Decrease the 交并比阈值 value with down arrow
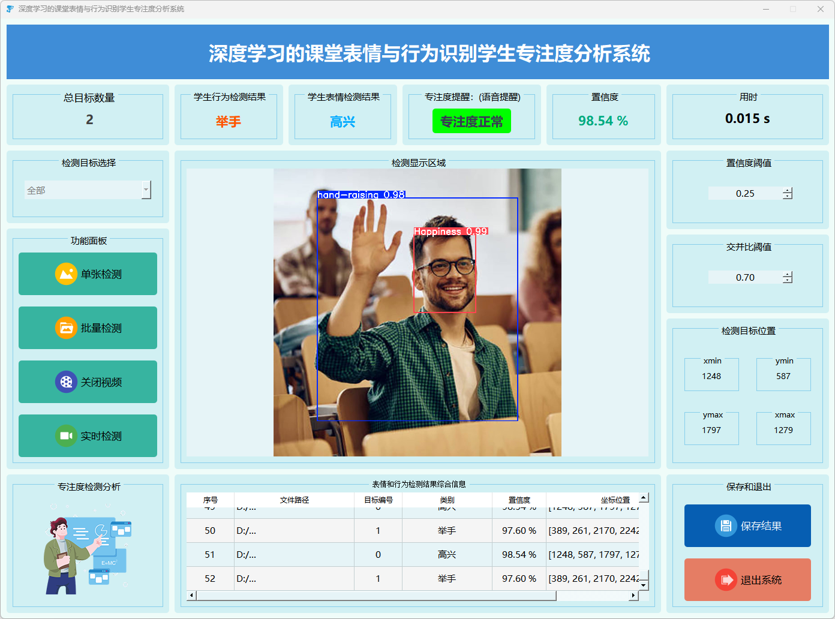 (788, 280)
